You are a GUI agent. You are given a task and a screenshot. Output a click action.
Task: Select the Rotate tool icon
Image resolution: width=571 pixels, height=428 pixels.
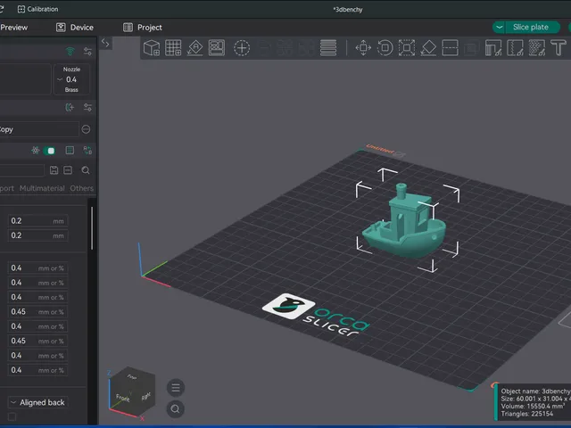pyautogui.click(x=385, y=47)
